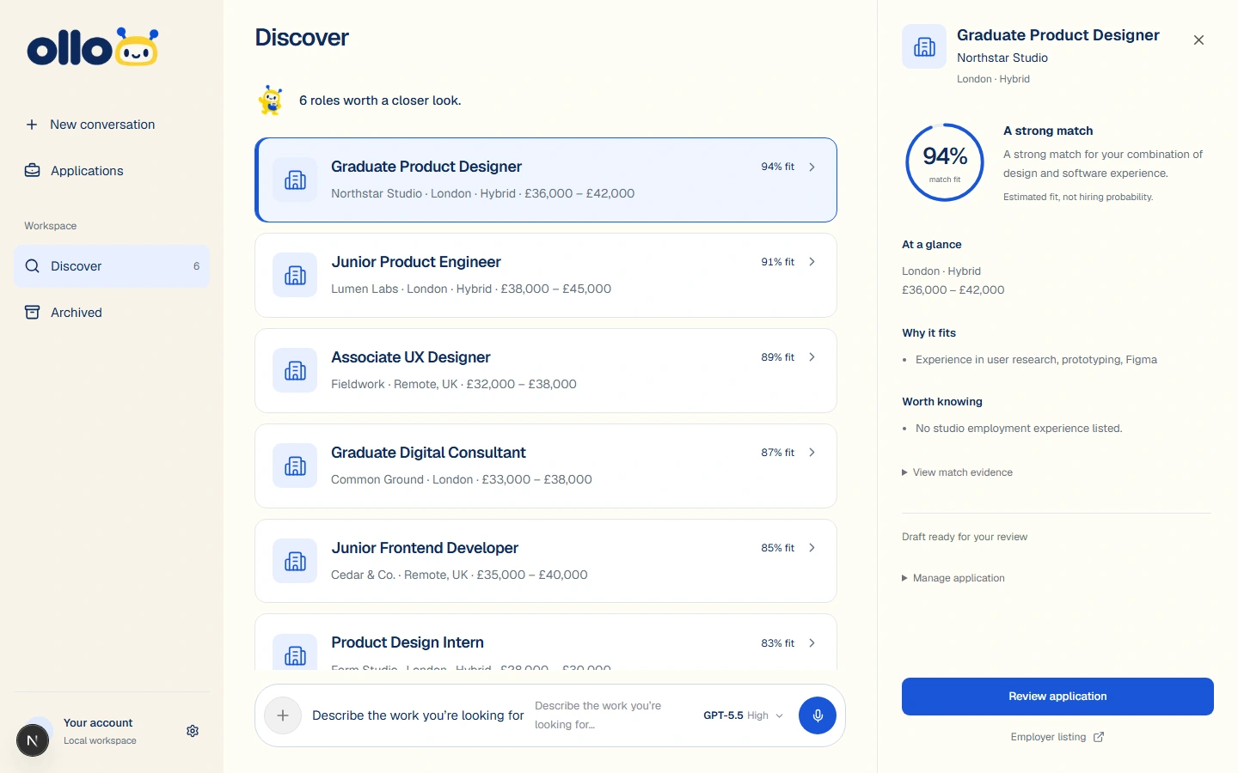Select Discover in Workspace menu
The height and width of the screenshot is (773, 1238).
pyautogui.click(x=112, y=266)
